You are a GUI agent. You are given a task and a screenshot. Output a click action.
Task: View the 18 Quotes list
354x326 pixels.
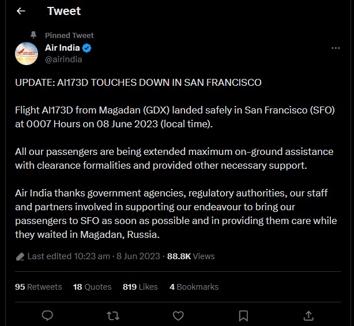click(92, 287)
